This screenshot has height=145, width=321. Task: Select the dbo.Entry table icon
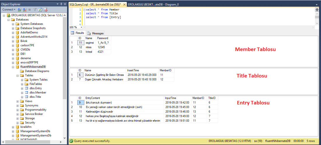(27, 88)
